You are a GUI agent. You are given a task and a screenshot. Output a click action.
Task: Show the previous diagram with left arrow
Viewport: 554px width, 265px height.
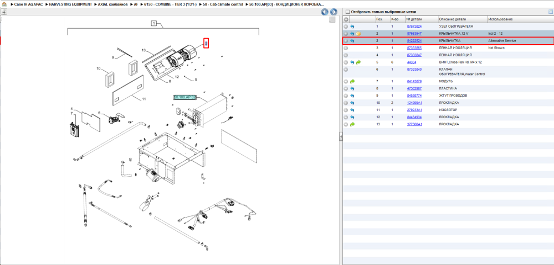(x=325, y=12)
